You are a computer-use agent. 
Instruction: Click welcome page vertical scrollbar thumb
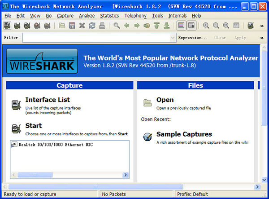click(264, 88)
